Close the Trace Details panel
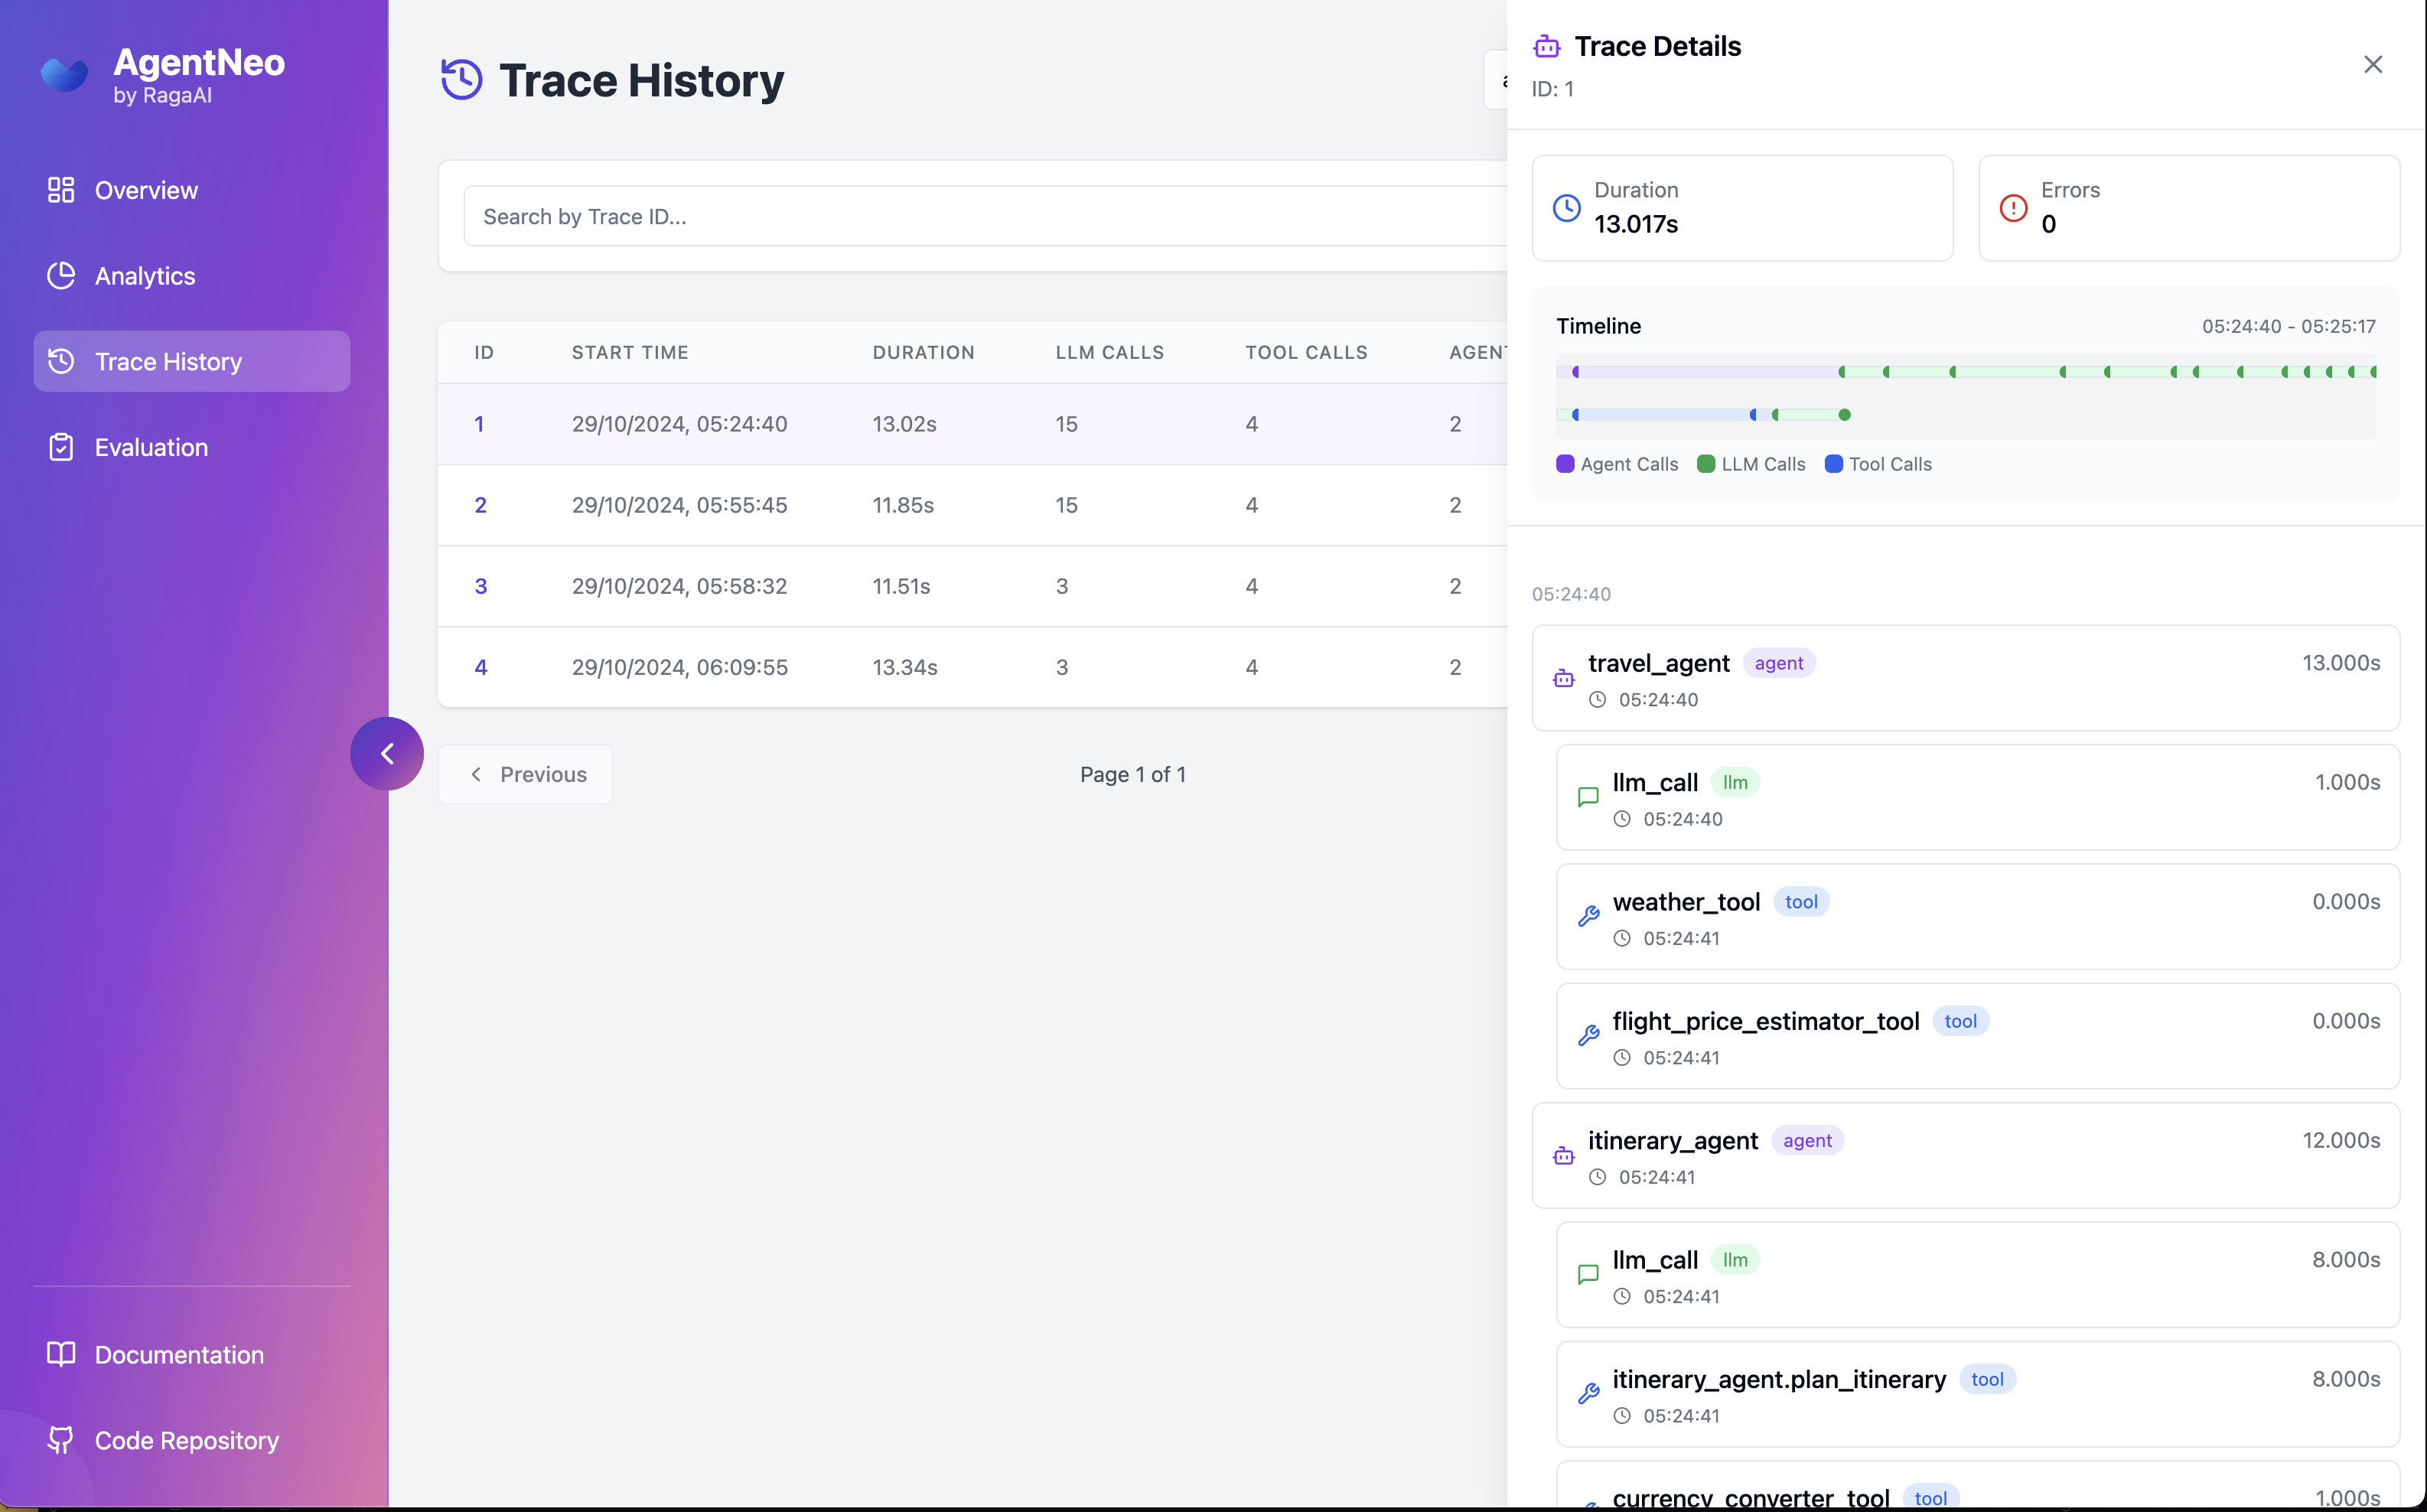Screen dimensions: 2427x1512 coord(2373,65)
